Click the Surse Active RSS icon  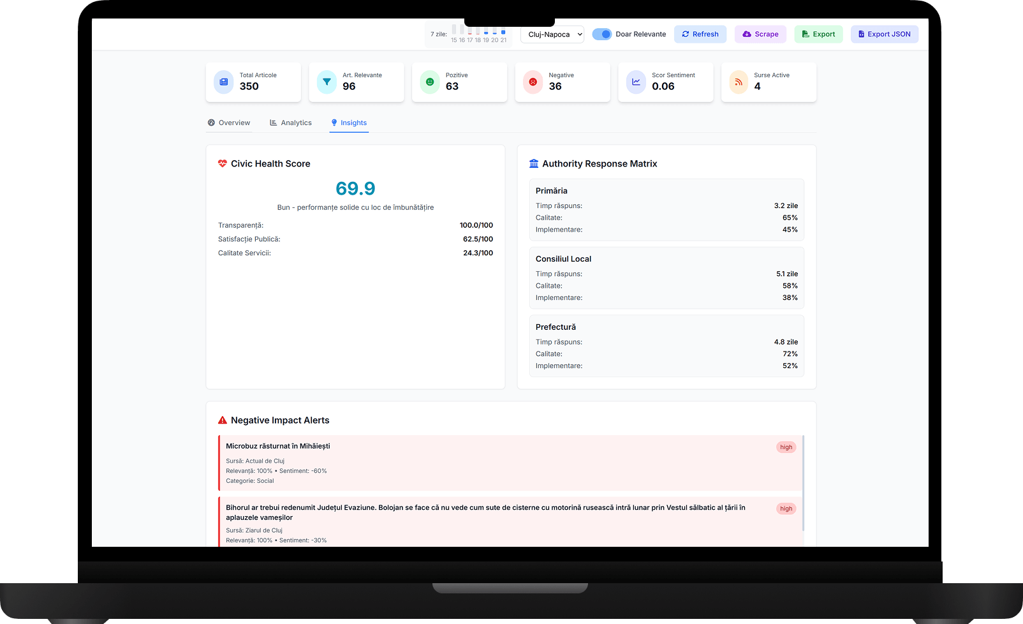point(739,82)
